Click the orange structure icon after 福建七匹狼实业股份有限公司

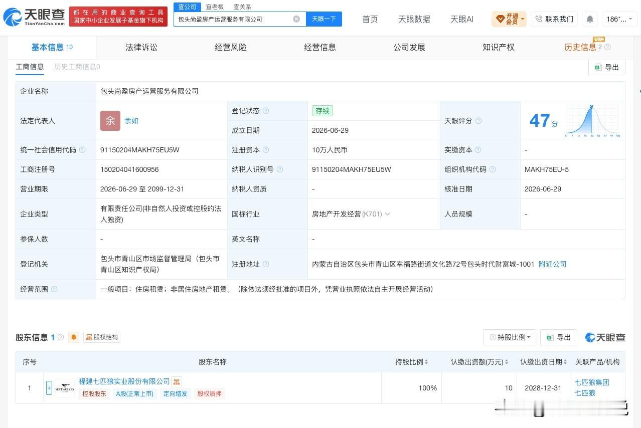click(x=177, y=382)
